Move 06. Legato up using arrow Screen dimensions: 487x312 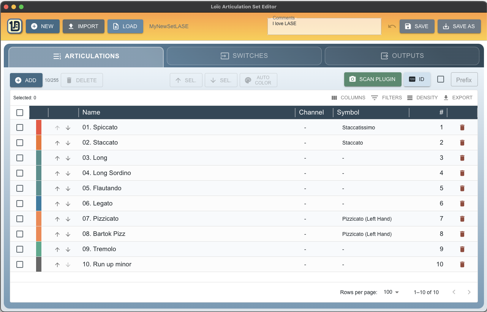click(57, 204)
